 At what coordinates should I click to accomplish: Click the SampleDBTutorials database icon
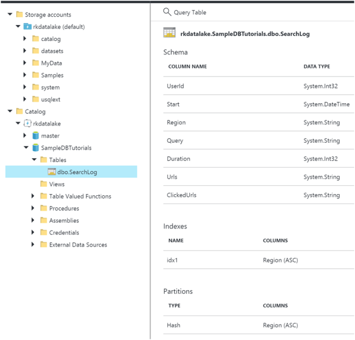pos(35,148)
